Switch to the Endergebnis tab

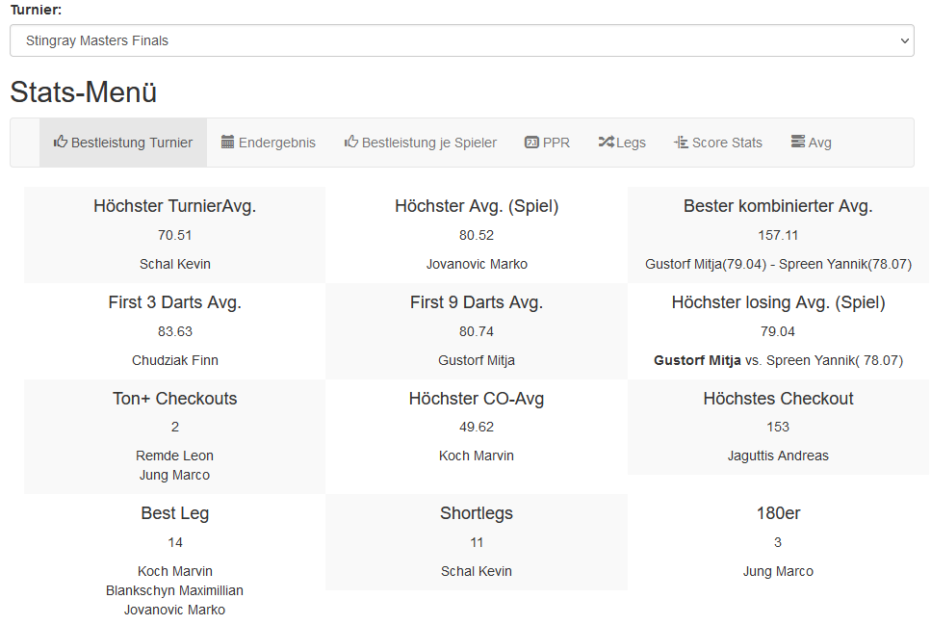[277, 143]
